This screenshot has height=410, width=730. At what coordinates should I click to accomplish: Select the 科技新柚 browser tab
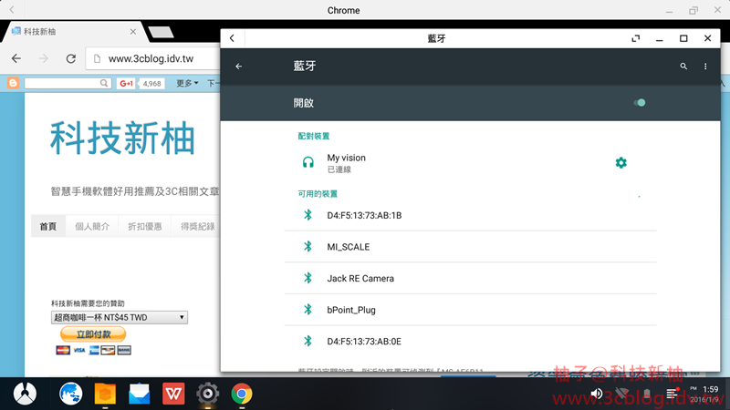(x=75, y=32)
